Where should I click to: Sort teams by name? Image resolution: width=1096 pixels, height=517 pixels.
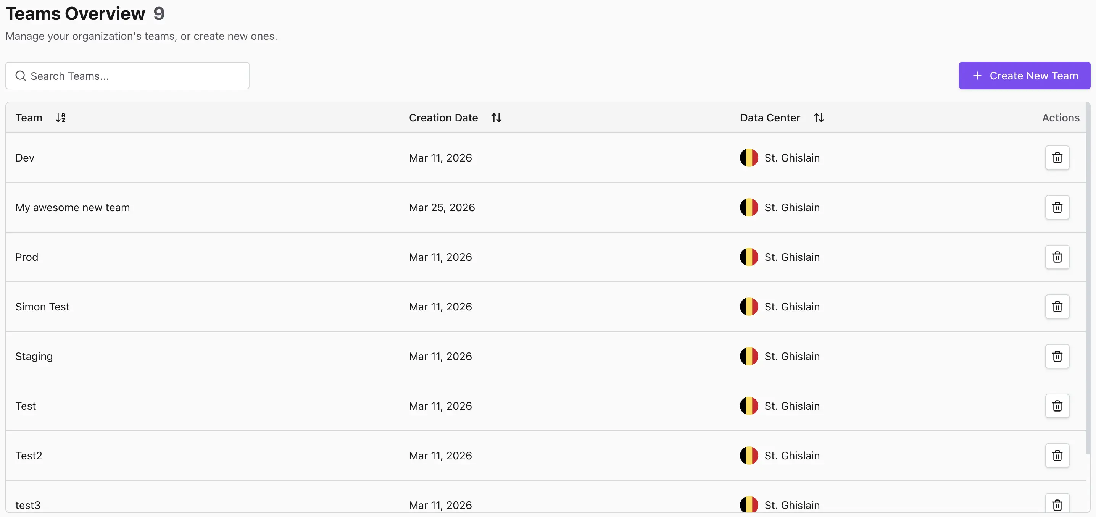click(x=60, y=118)
